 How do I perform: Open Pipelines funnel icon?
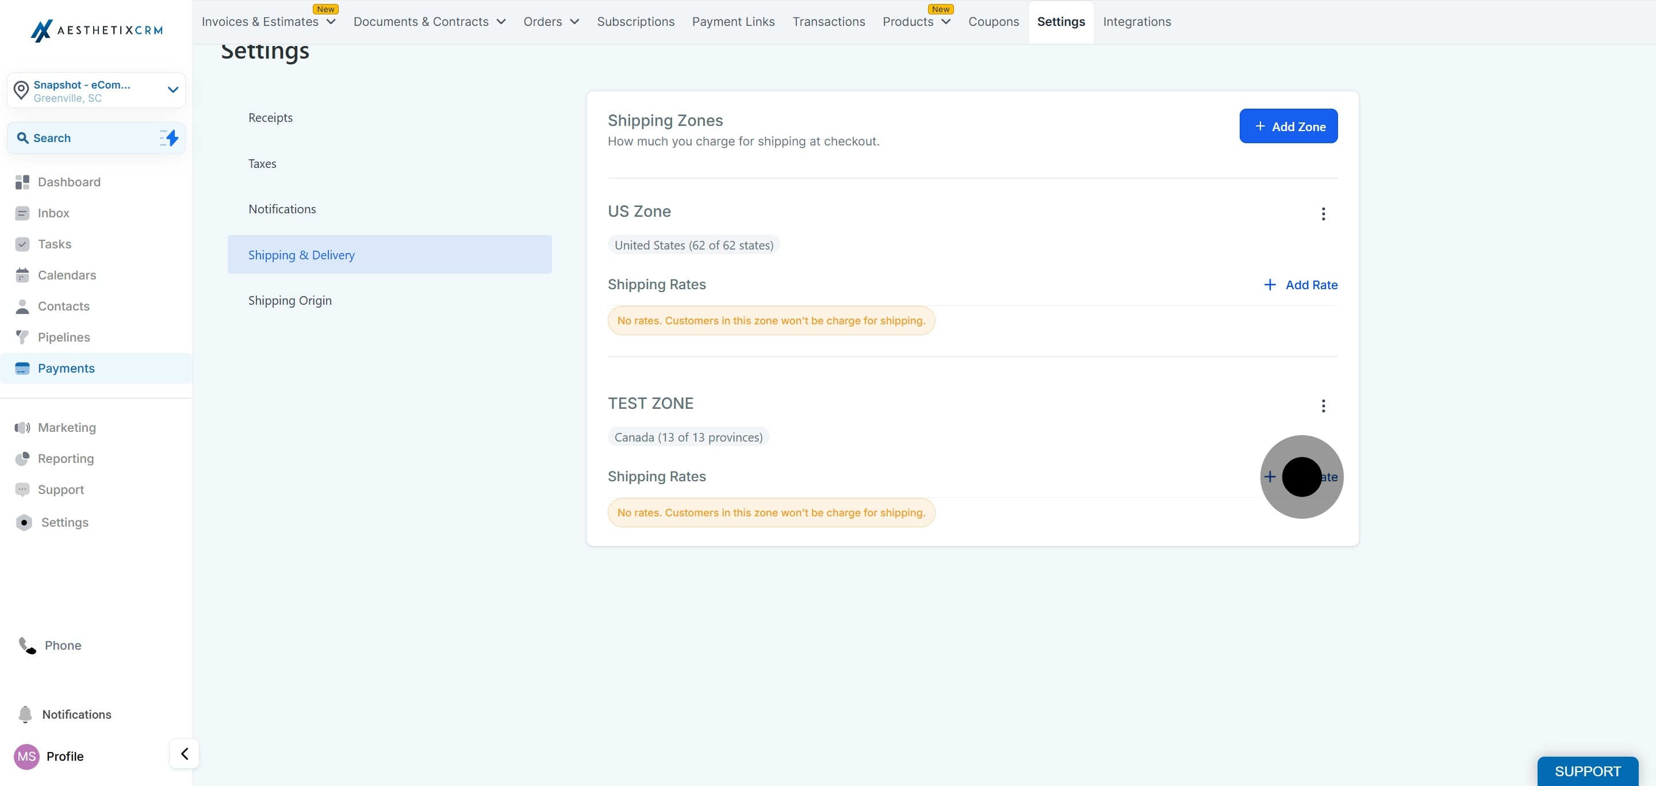tap(22, 338)
